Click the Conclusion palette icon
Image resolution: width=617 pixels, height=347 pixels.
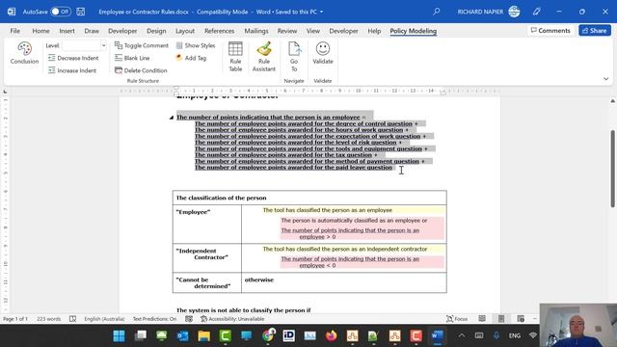(x=24, y=53)
